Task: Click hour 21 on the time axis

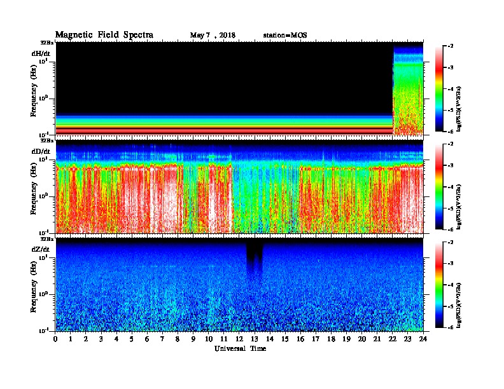Action: click(x=377, y=339)
